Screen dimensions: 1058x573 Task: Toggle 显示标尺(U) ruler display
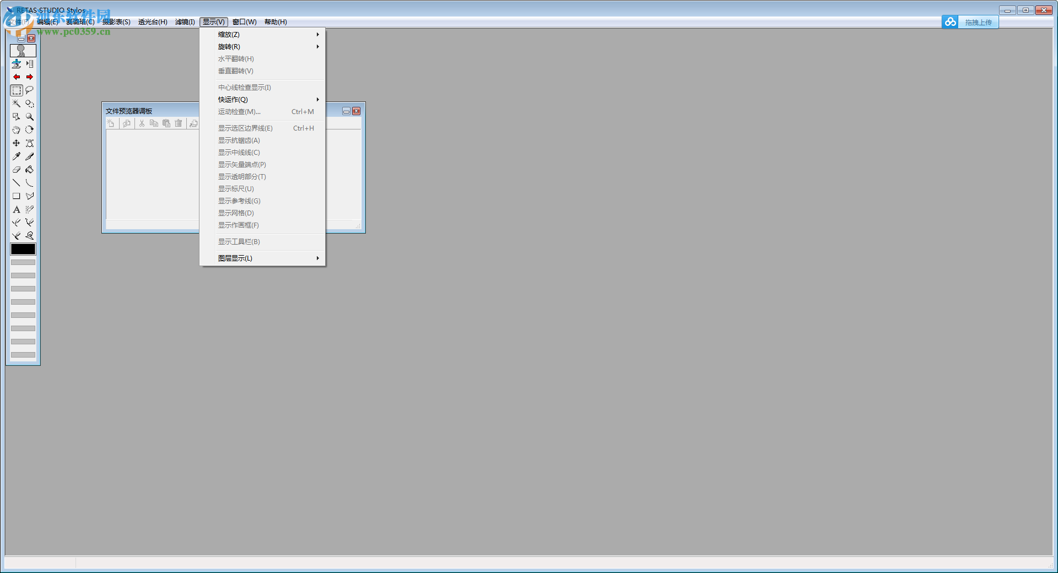263,189
